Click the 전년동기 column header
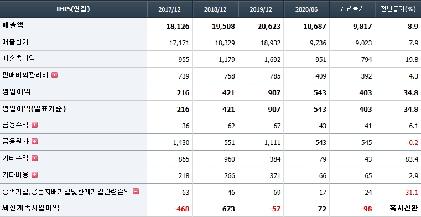421x217 pixels. click(x=352, y=9)
